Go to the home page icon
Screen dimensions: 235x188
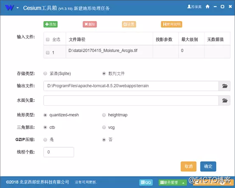pyautogui.click(x=207, y=7)
